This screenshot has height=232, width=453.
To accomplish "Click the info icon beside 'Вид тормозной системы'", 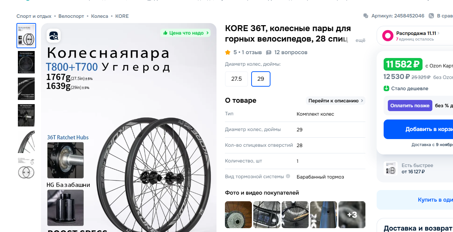I will (288, 176).
